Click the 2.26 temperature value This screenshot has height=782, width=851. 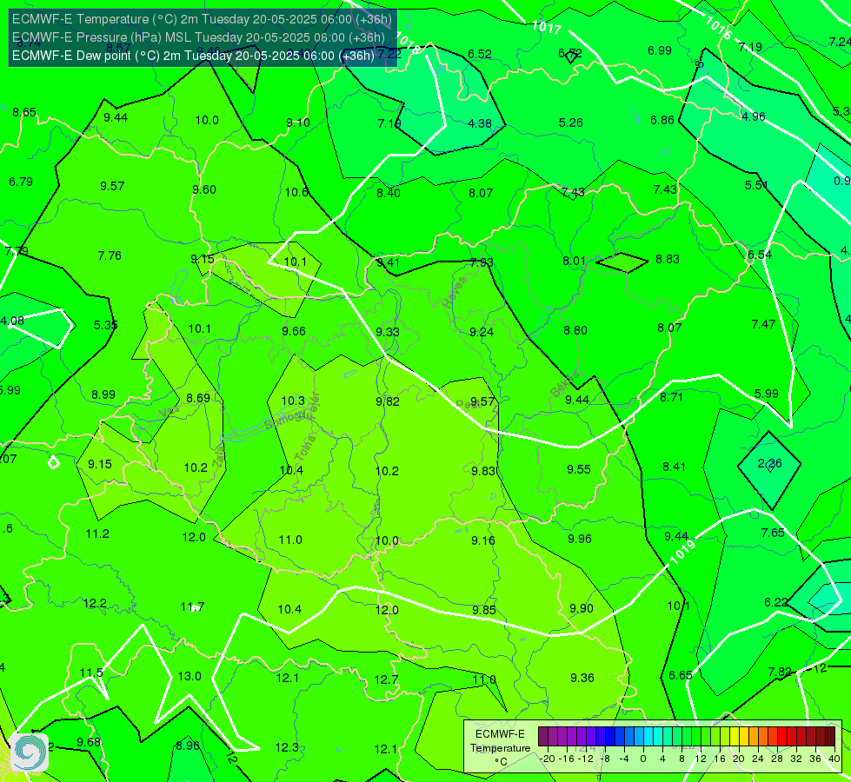769,463
